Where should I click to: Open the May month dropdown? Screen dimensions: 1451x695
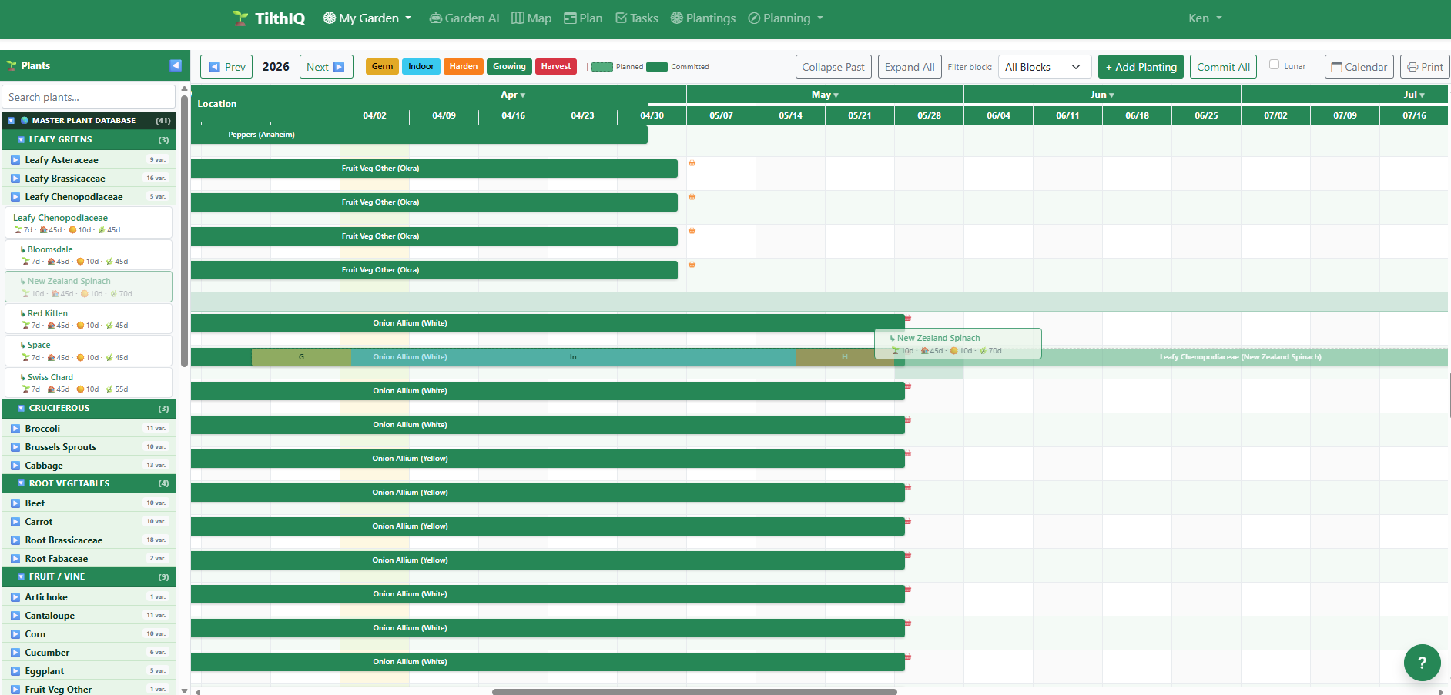click(x=825, y=95)
